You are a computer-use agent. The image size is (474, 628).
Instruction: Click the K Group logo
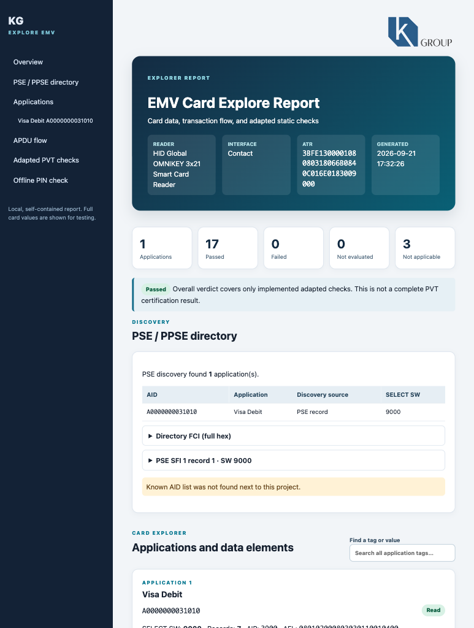pos(420,32)
